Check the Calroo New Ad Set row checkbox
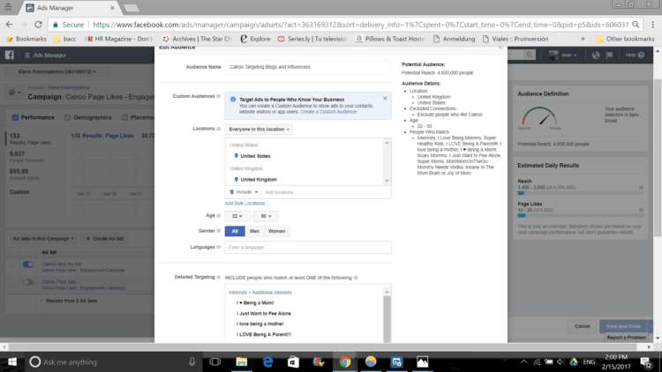 pos(11,265)
